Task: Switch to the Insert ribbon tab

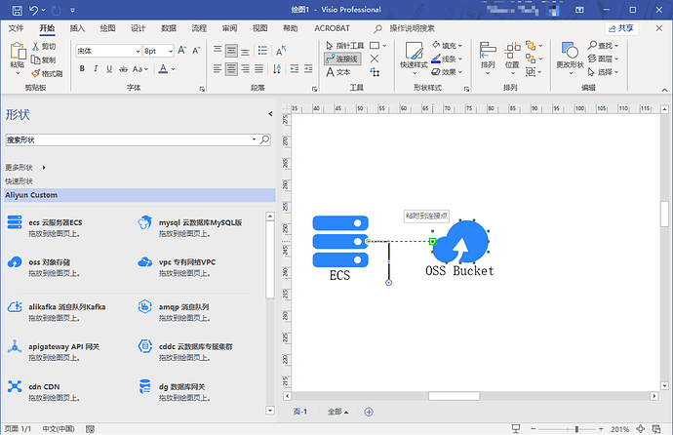Action: [x=77, y=28]
